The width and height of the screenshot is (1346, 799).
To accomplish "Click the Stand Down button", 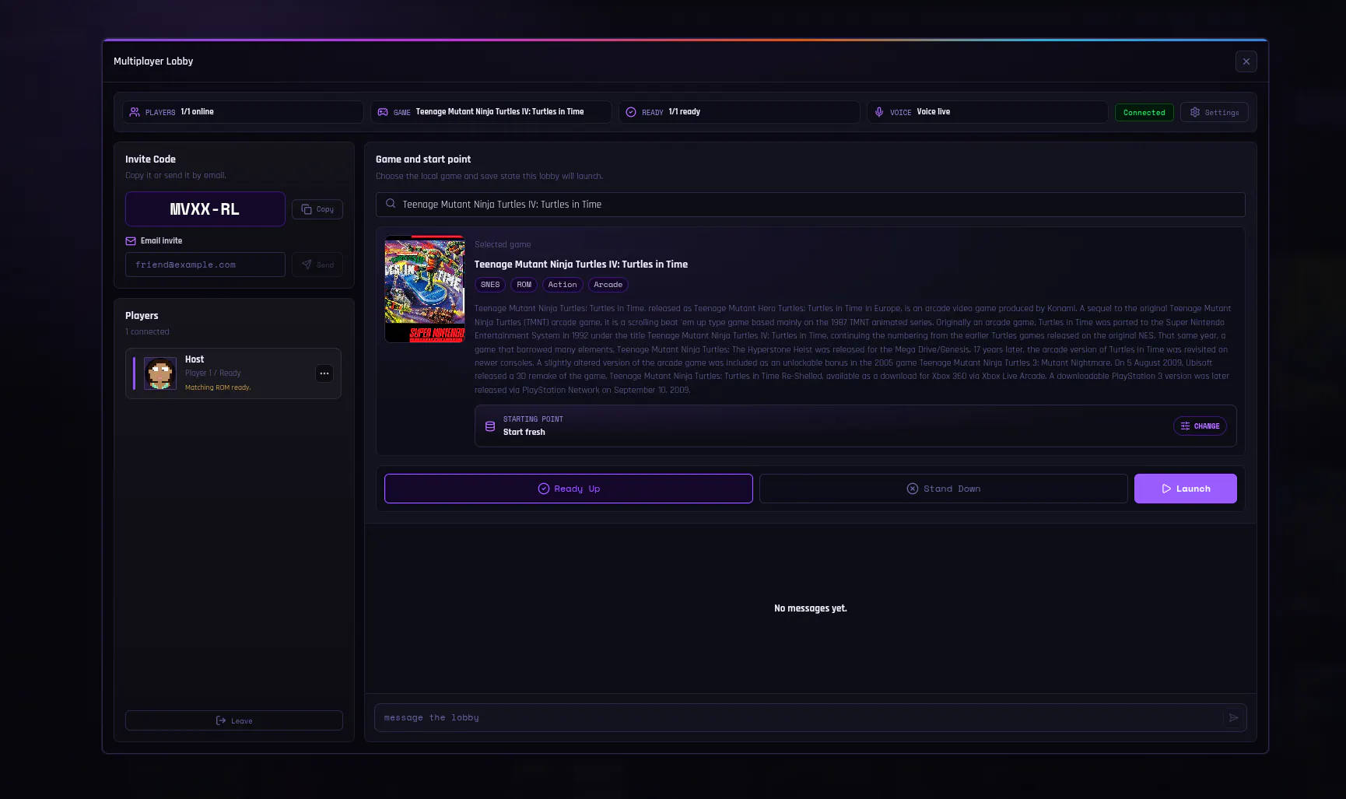I will (943, 489).
